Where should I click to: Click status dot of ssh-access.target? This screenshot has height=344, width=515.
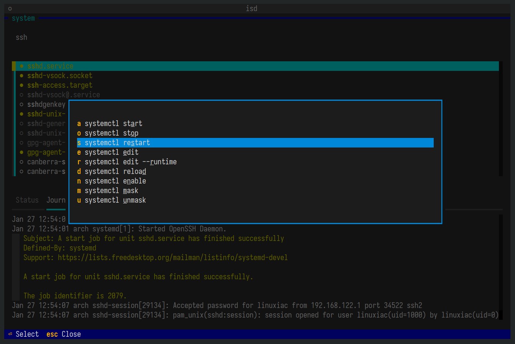click(21, 85)
